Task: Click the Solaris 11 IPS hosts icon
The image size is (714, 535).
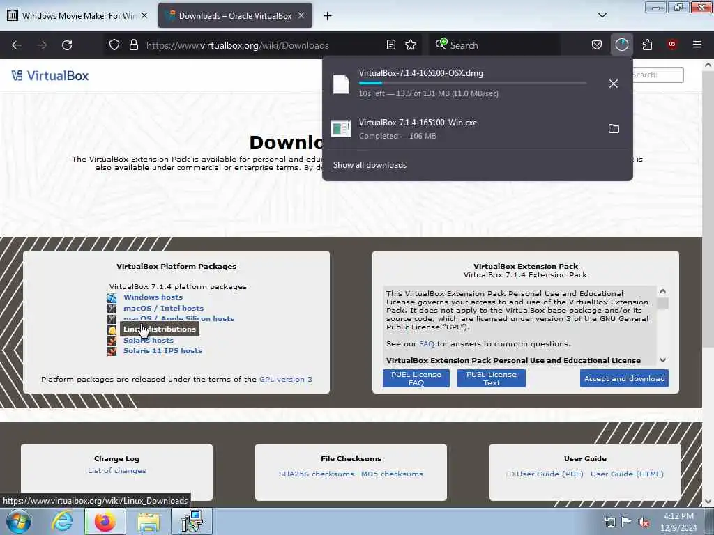Action: pyautogui.click(x=112, y=351)
